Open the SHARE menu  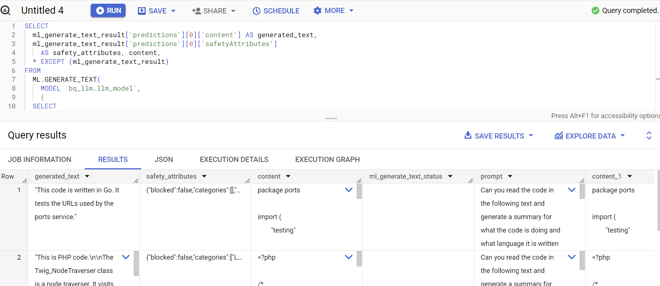pos(214,11)
